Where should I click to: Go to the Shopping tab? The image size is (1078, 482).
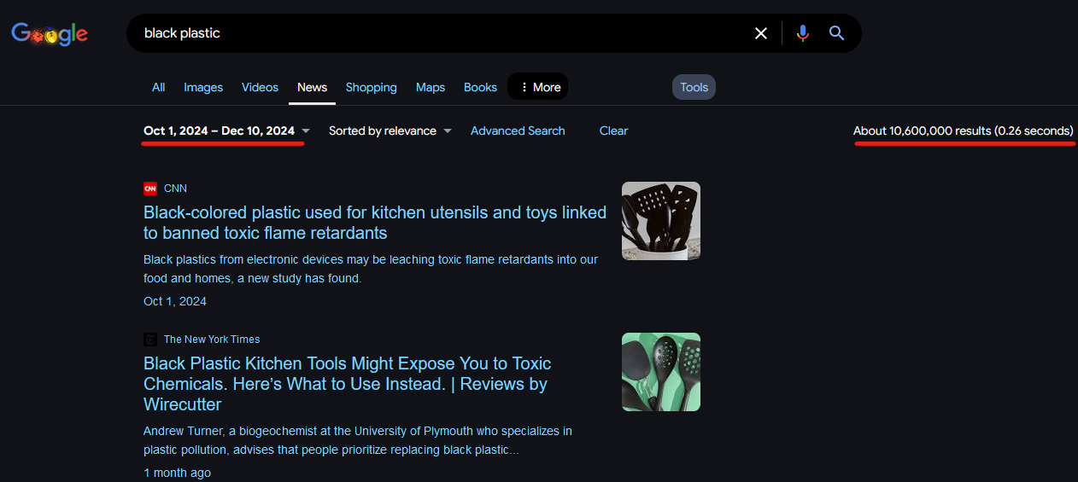click(371, 87)
